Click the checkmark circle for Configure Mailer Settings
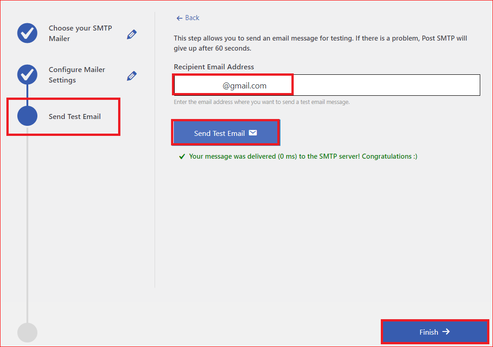The width and height of the screenshot is (493, 347). pos(27,75)
